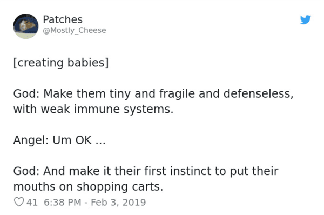
Task: Like the tweet with the heart icon
Action: tap(19, 202)
